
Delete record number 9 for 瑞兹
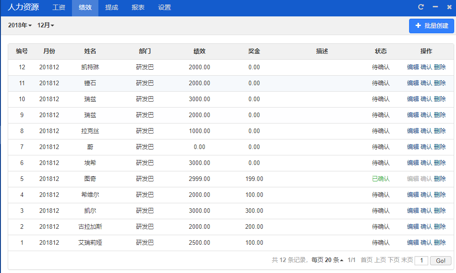(x=440, y=115)
